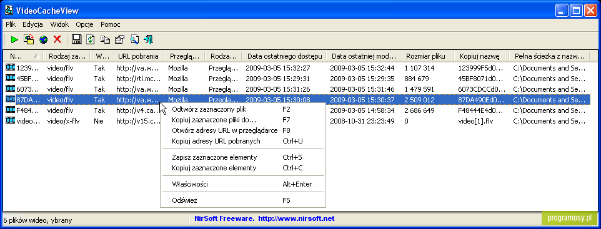Click access date '2009-03-05 15:32:27'
601x229 pixels.
tap(277, 68)
